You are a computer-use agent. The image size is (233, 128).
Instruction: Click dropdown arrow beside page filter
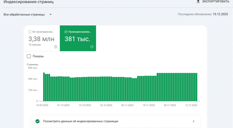point(50,14)
